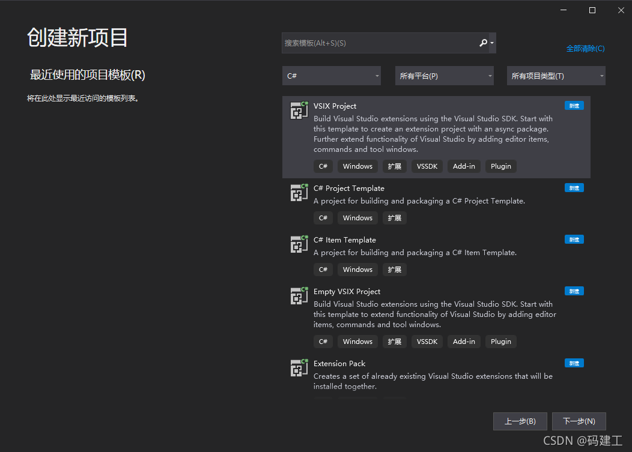Click the C# tag under Empty VSIX Project
Screen dimensions: 632x452
click(323, 341)
